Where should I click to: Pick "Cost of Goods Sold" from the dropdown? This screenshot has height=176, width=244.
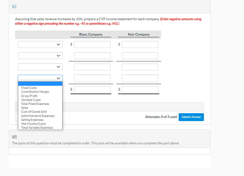tap(34, 112)
